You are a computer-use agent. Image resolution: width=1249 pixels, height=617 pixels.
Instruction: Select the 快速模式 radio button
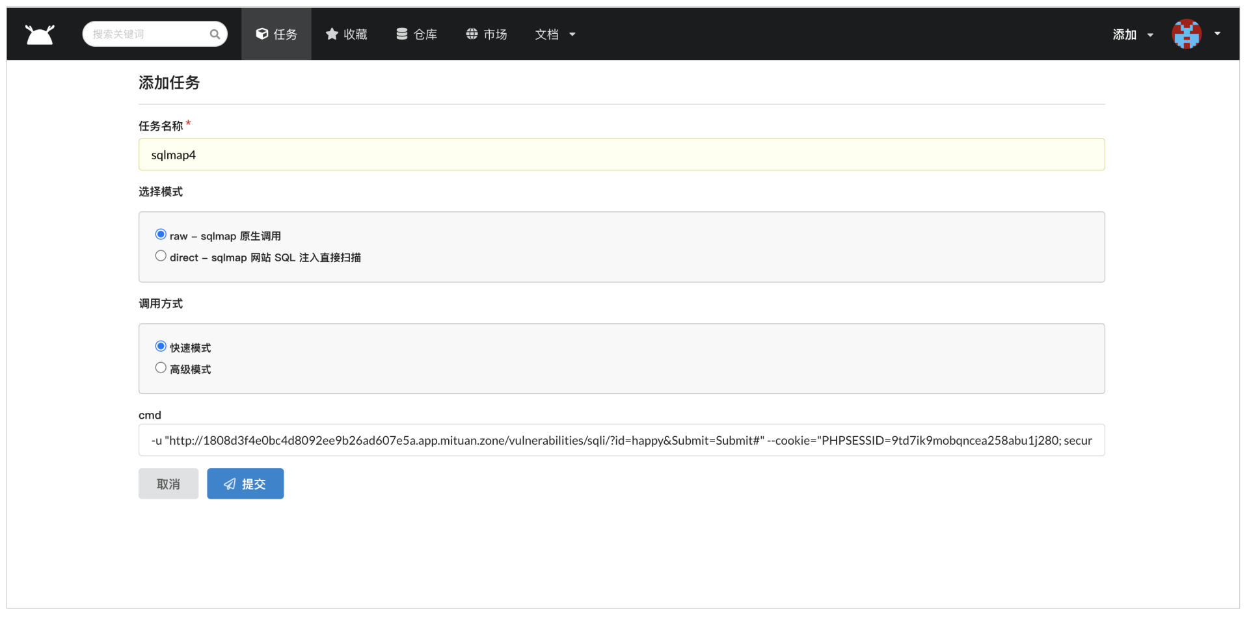(161, 347)
